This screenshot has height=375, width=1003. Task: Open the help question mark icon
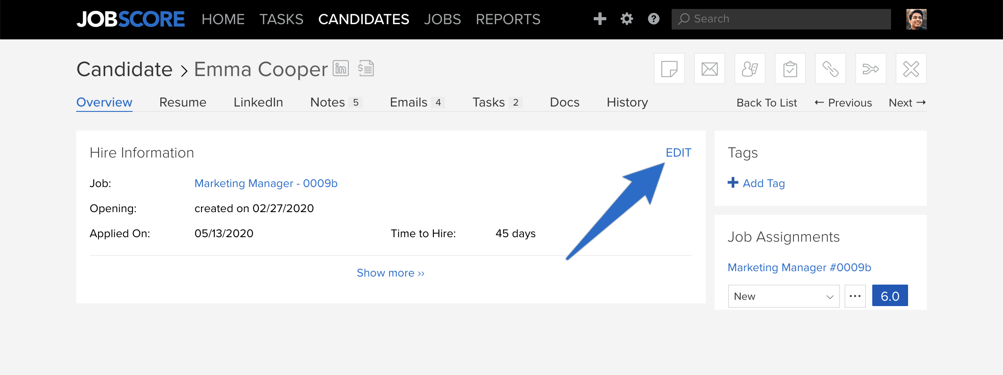point(654,19)
